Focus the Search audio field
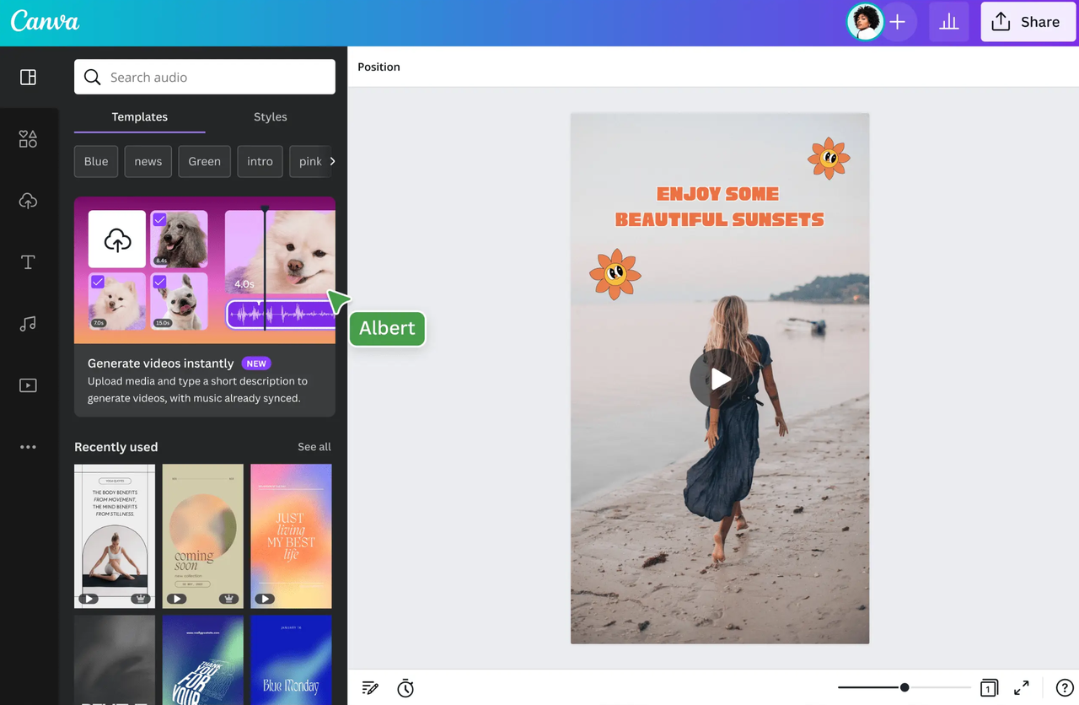Viewport: 1079px width, 705px height. coord(205,77)
